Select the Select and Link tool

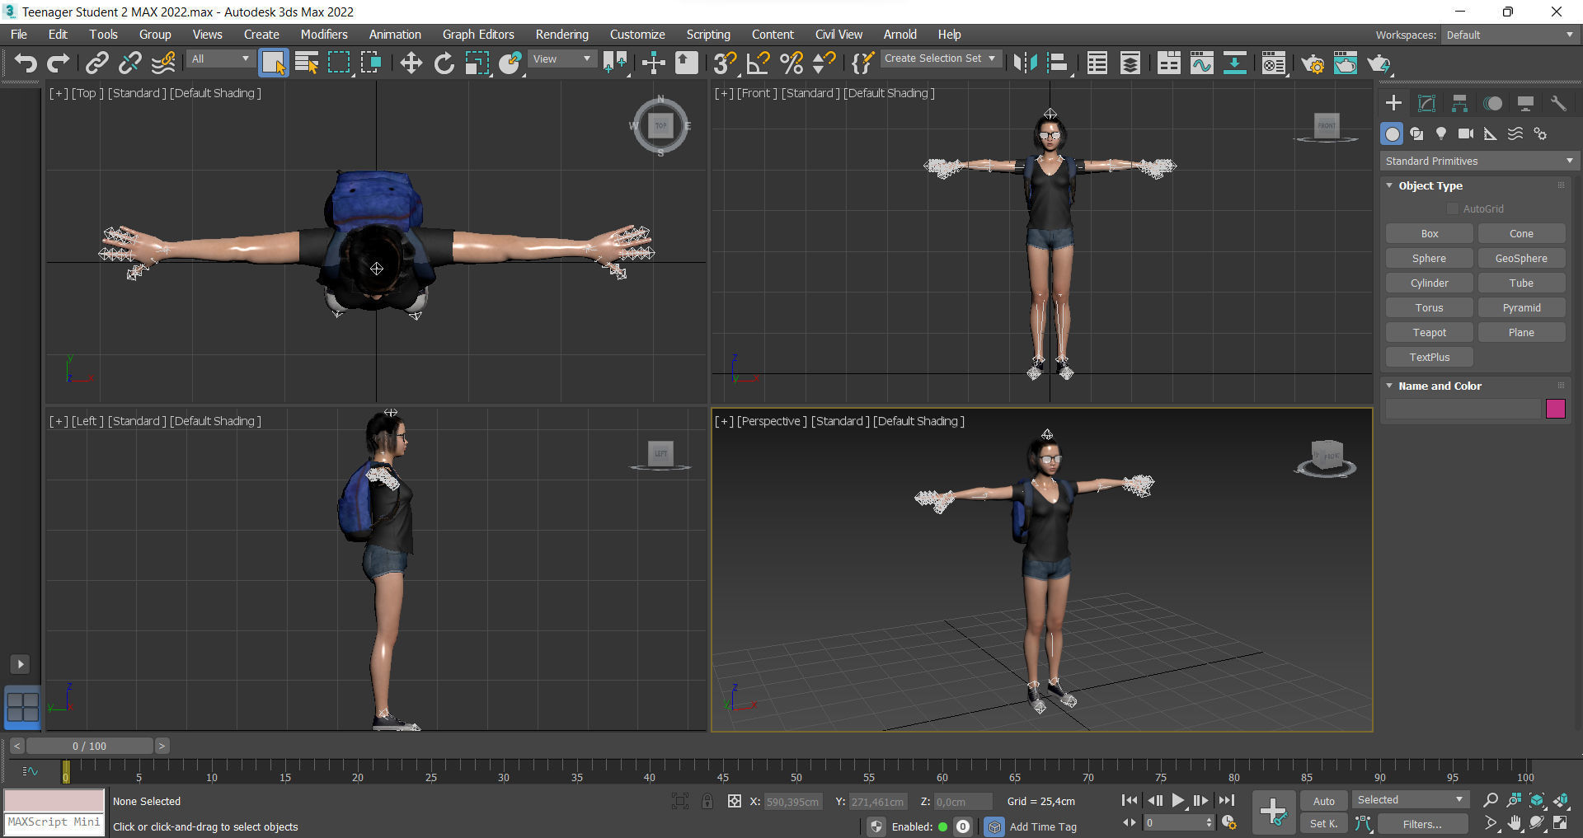click(97, 63)
